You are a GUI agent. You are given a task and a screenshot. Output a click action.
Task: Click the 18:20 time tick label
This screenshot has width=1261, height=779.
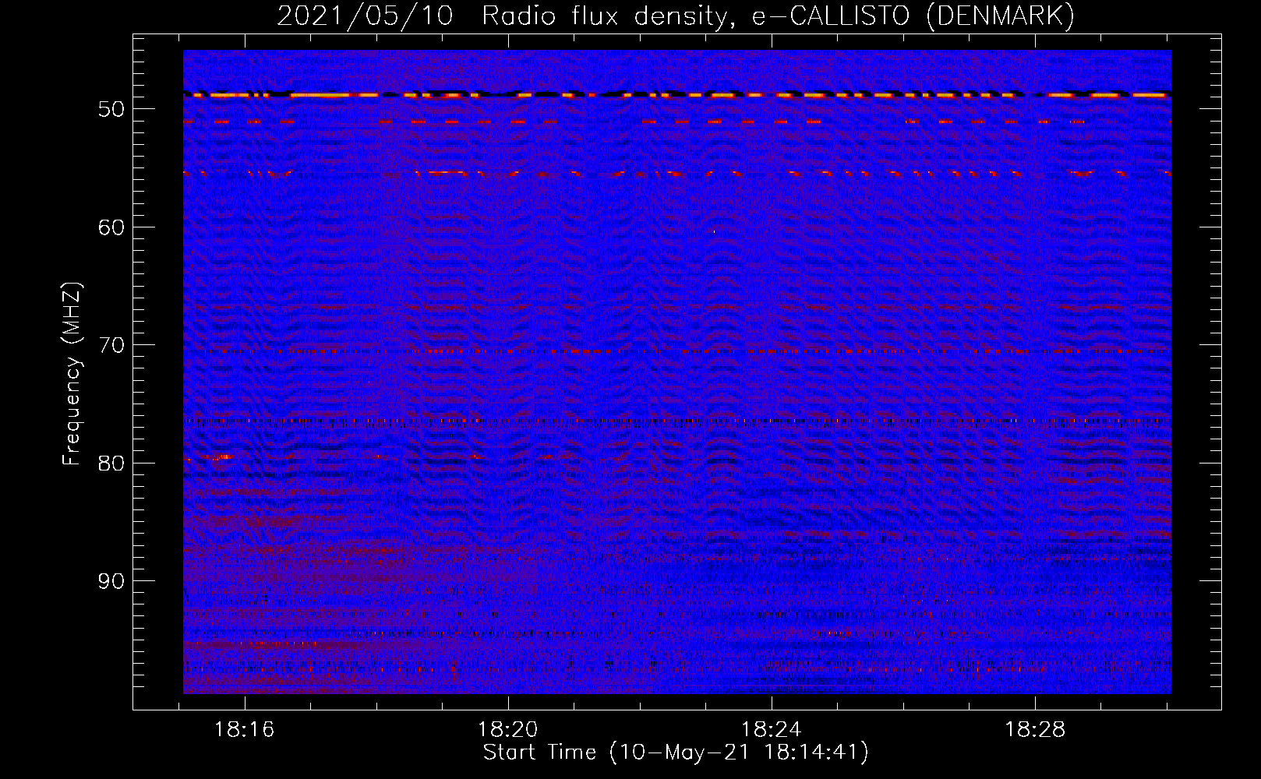(508, 730)
